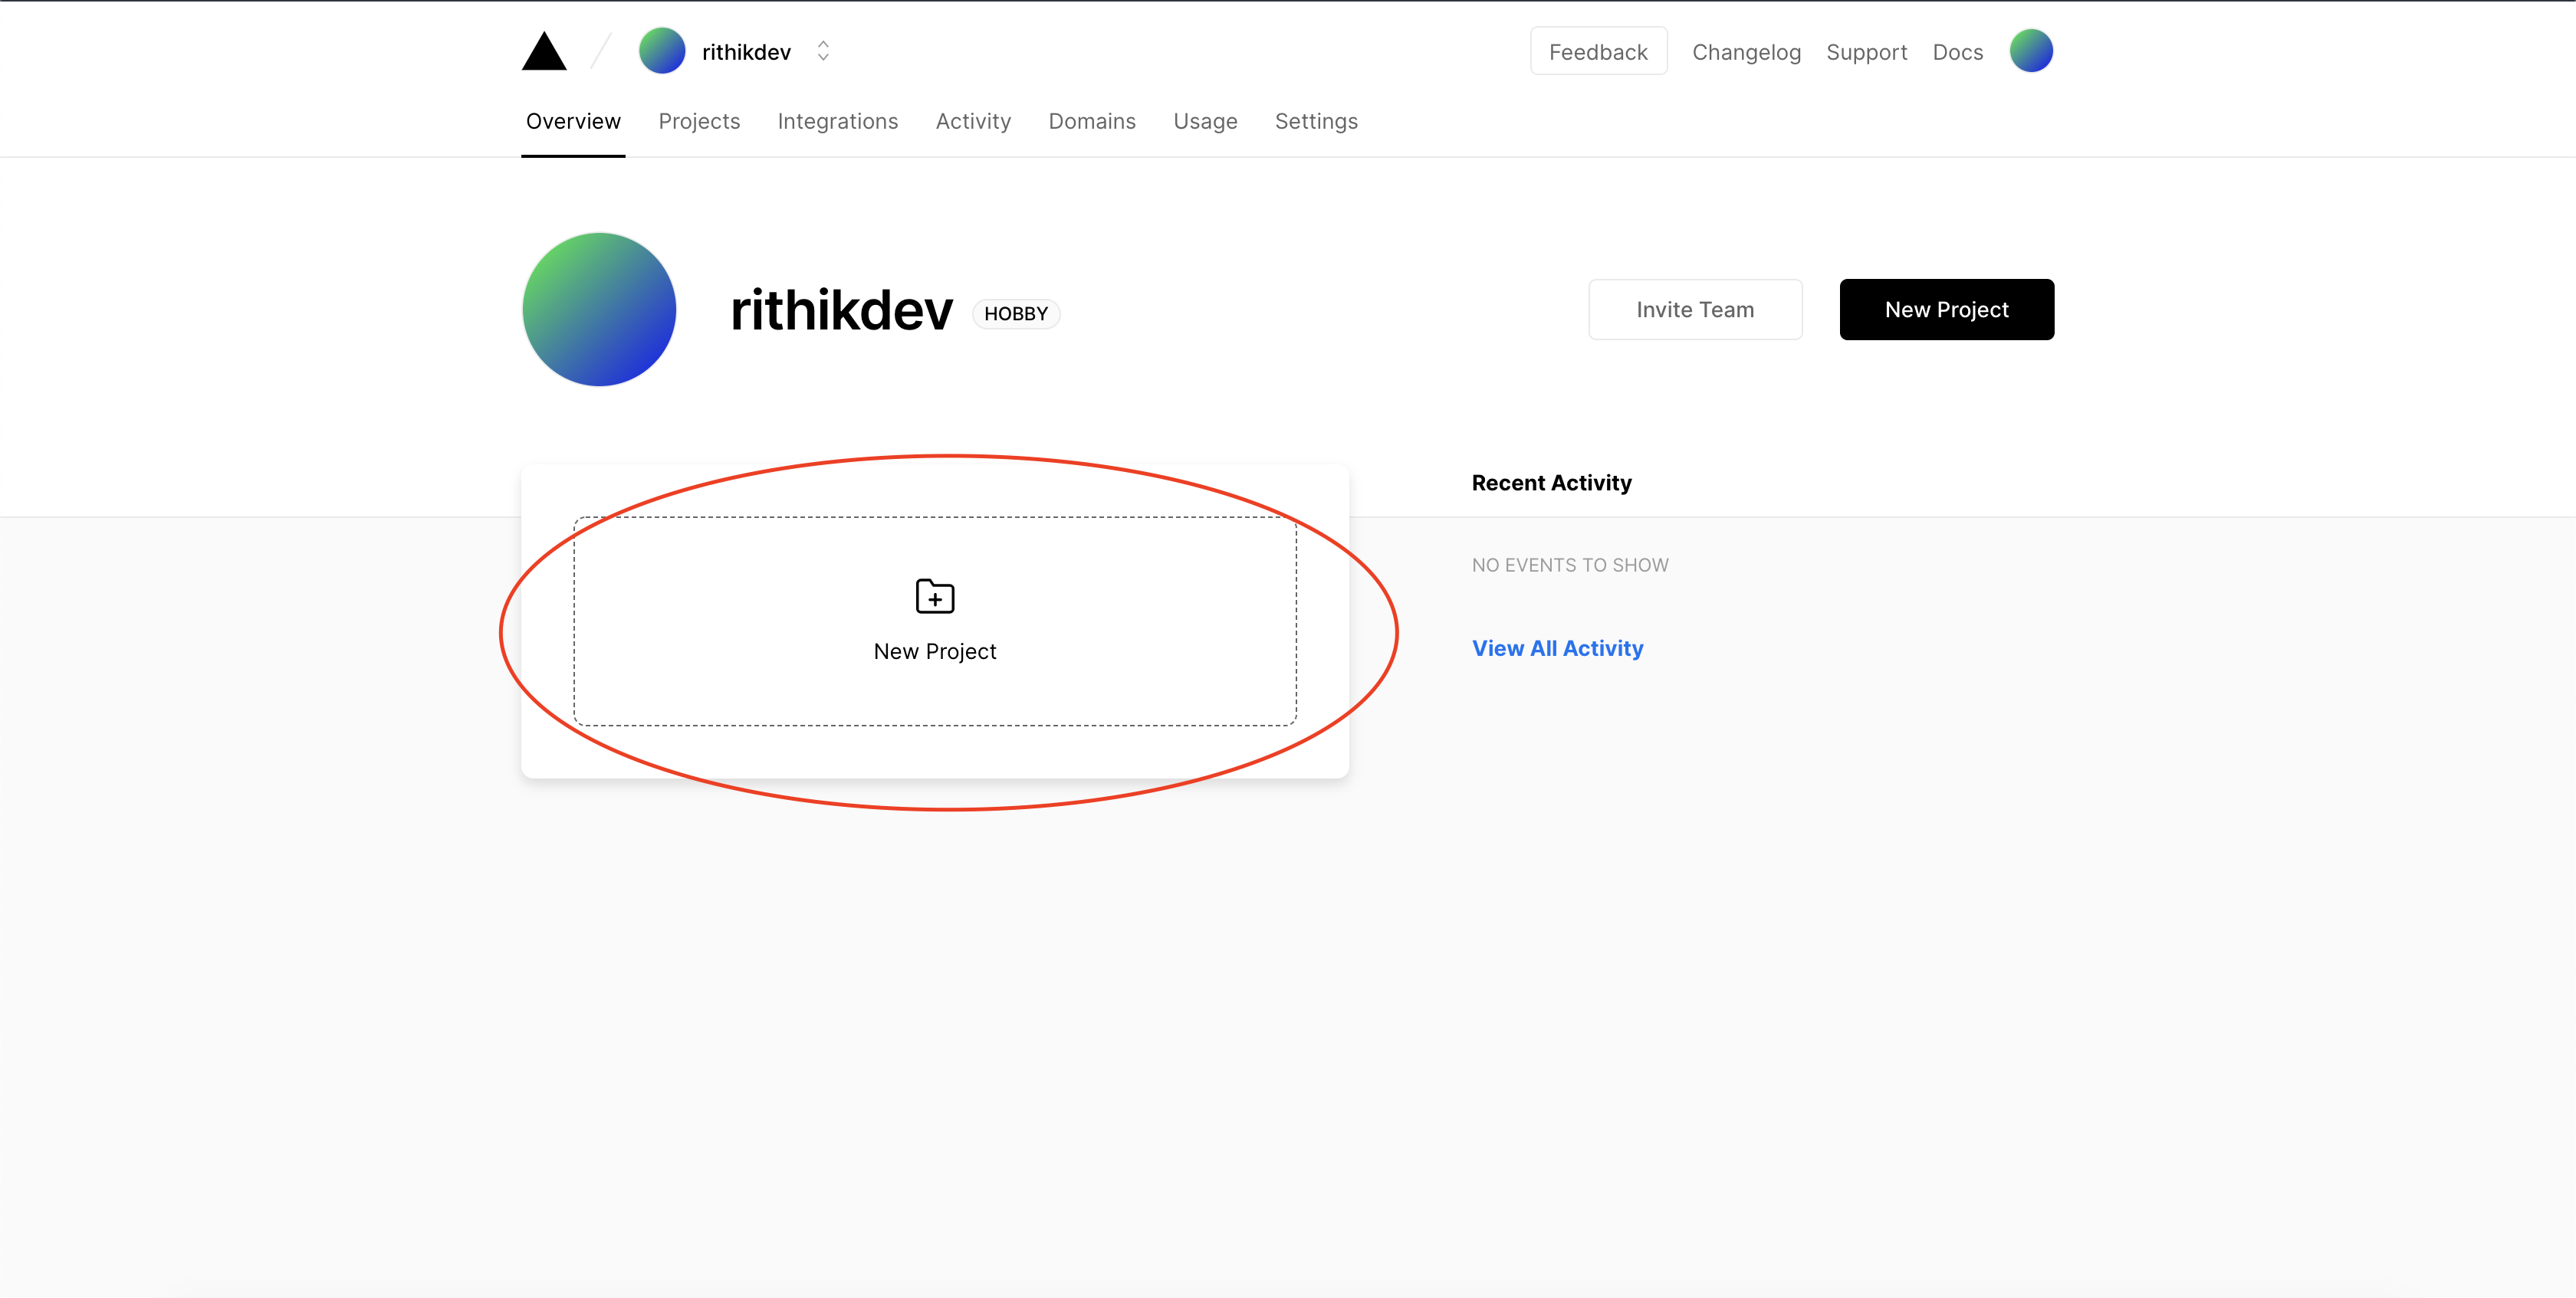Open the Docs link
This screenshot has height=1298, width=2576.
click(x=1957, y=52)
